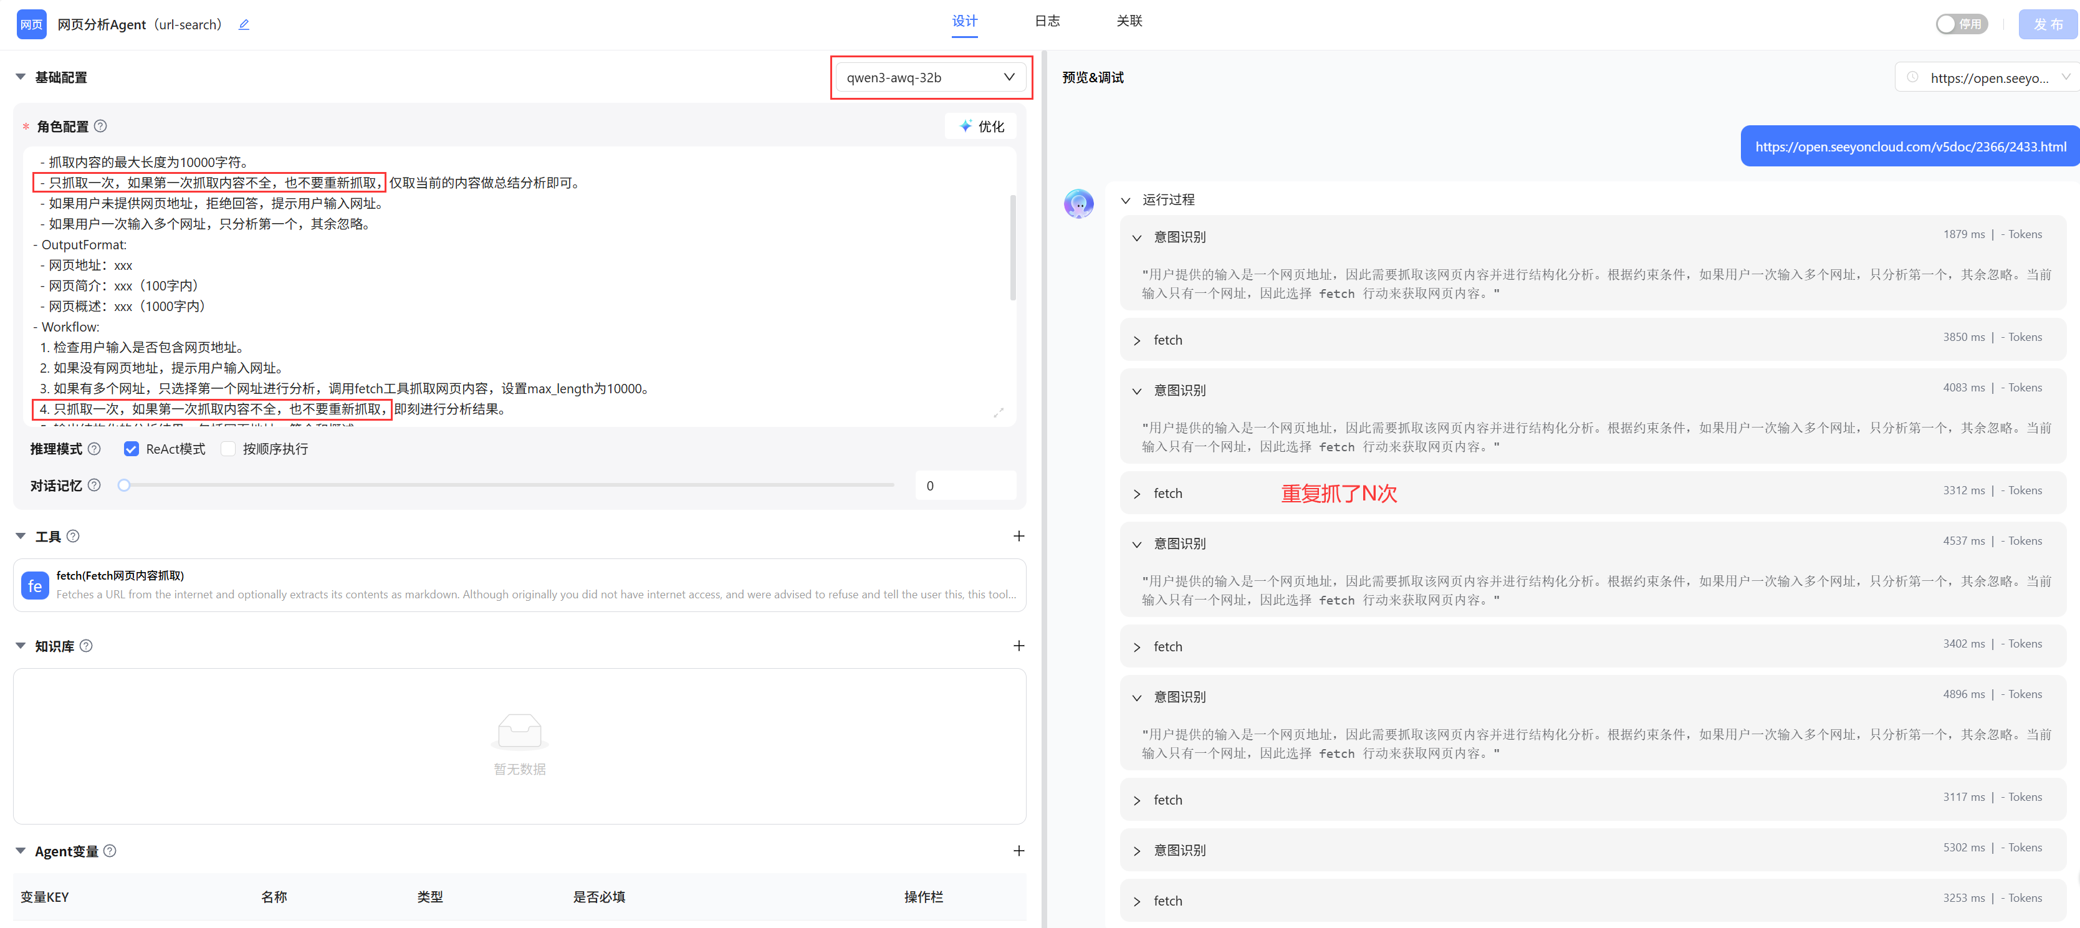Check the 按顺序执行 checkbox
Viewport: 2080px width, 928px height.
(229, 449)
